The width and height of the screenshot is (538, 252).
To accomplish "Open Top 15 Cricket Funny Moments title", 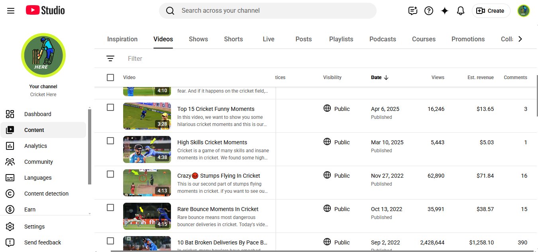I will (x=216, y=109).
